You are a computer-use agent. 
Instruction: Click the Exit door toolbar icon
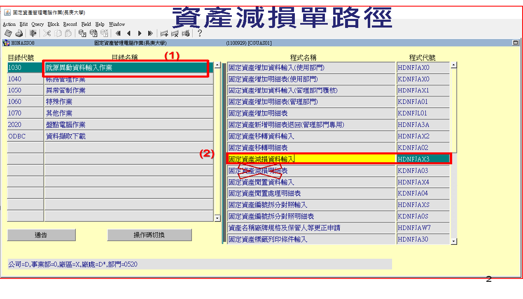click(x=33, y=33)
